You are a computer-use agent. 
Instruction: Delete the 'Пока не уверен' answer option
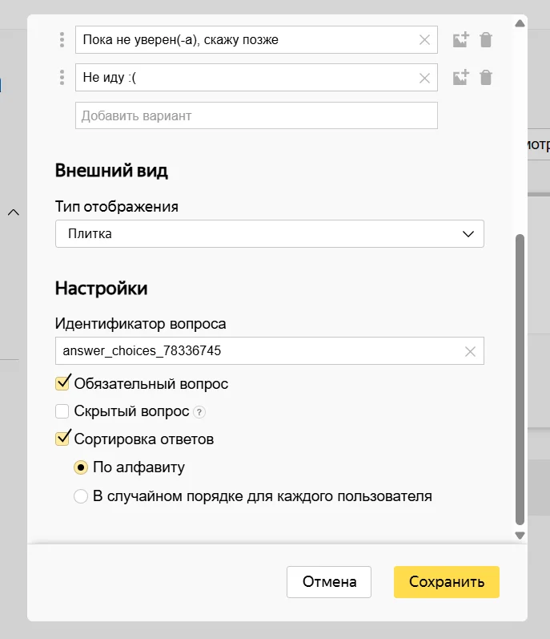click(486, 39)
